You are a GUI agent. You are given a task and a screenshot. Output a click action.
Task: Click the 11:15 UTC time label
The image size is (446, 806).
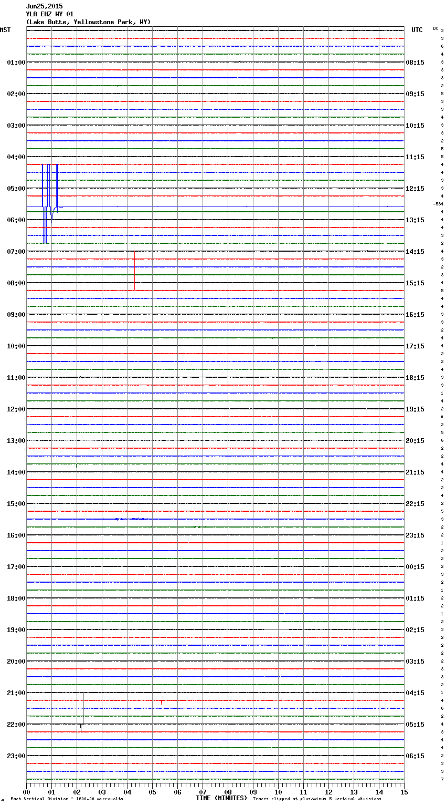tap(415, 157)
